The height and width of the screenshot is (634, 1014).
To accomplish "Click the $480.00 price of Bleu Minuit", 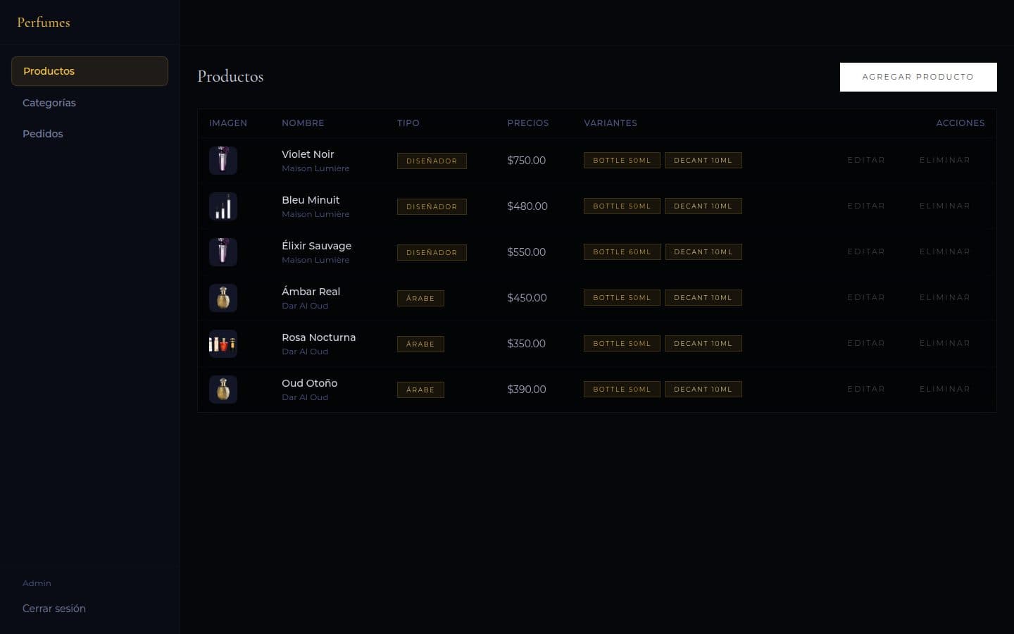I will 527,206.
